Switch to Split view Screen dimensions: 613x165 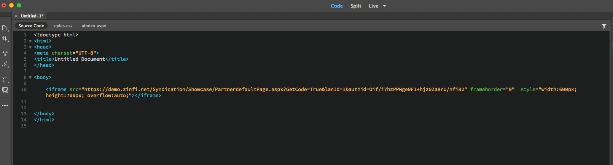click(356, 6)
